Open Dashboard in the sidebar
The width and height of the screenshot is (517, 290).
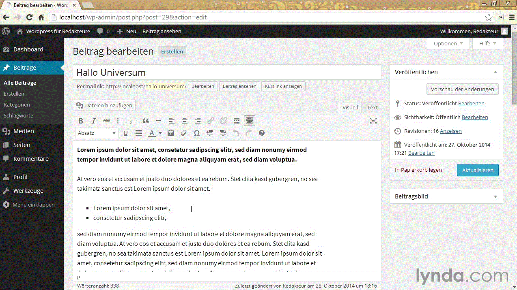tap(32, 49)
